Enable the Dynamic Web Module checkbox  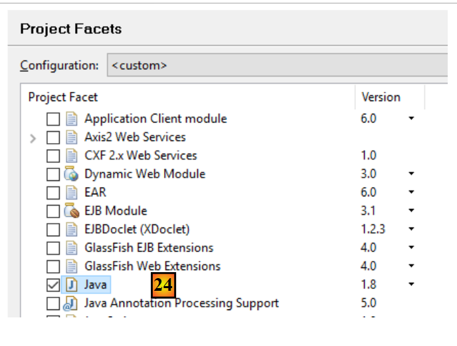53,174
